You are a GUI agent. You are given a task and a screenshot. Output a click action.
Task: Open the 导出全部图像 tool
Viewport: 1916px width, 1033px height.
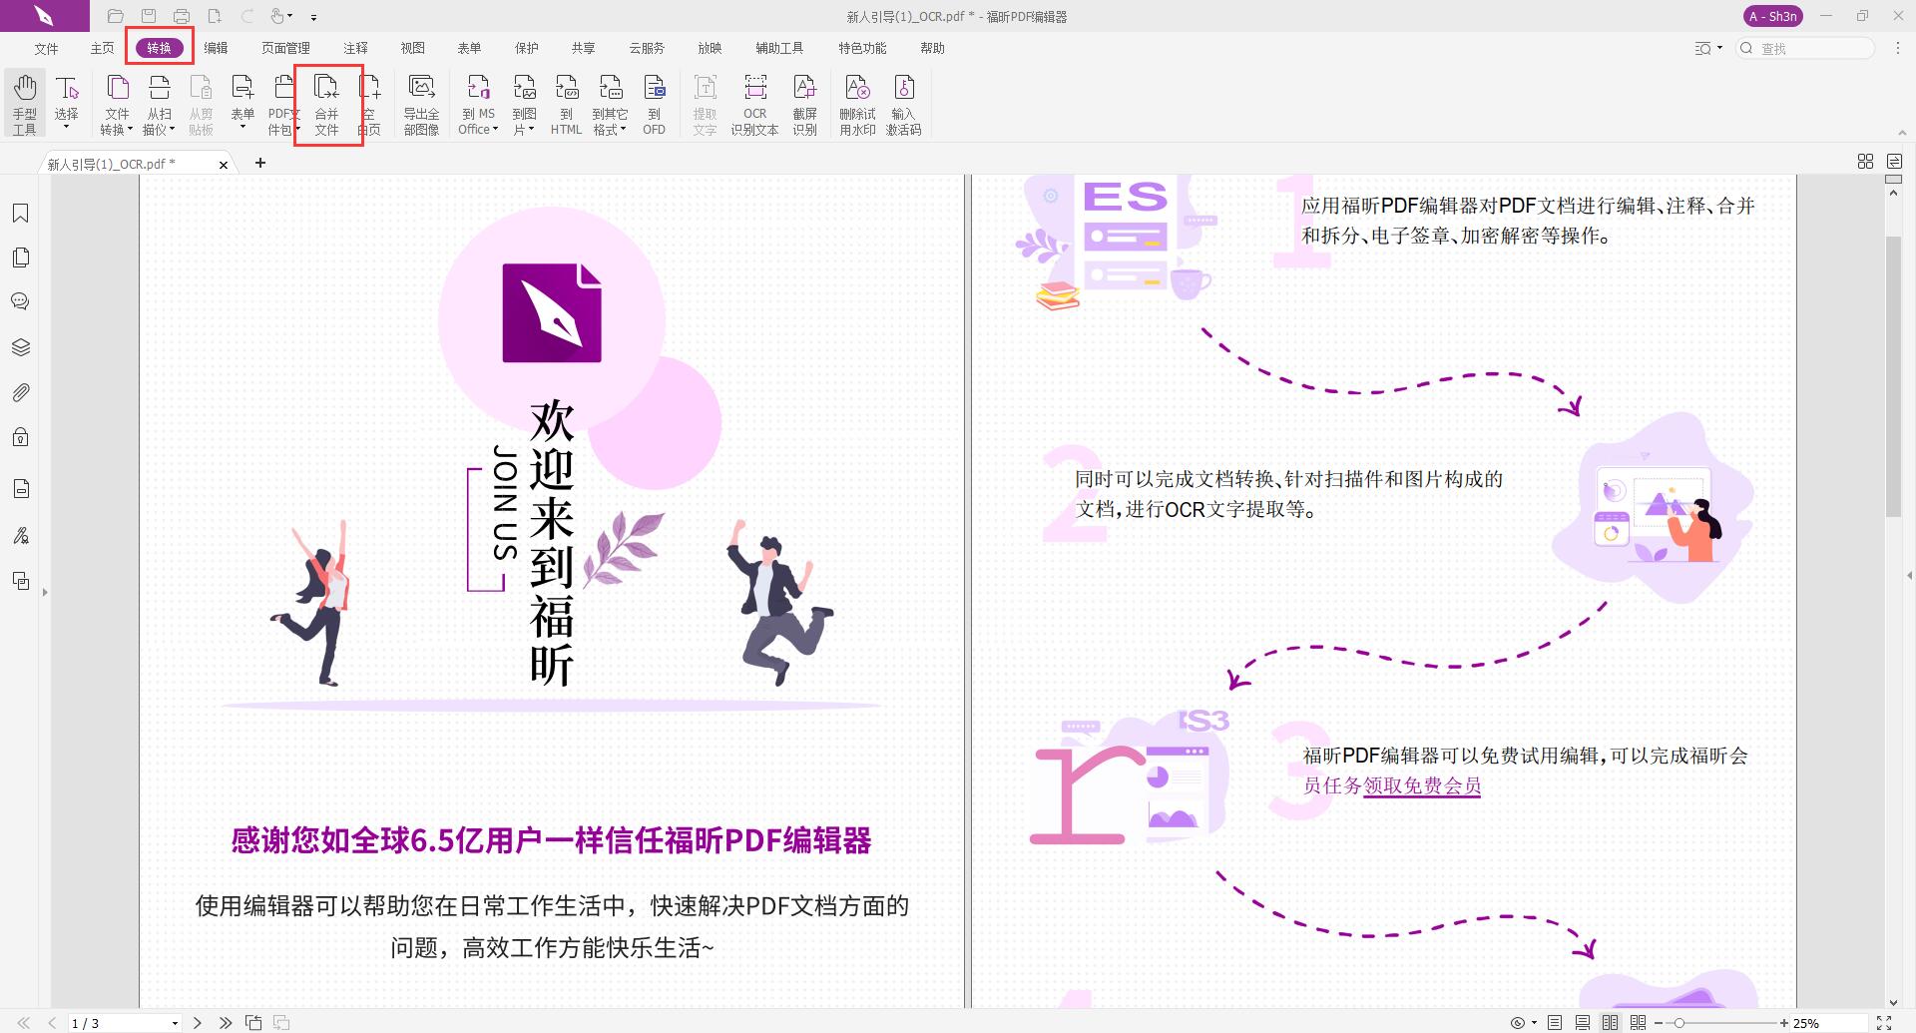point(421,103)
